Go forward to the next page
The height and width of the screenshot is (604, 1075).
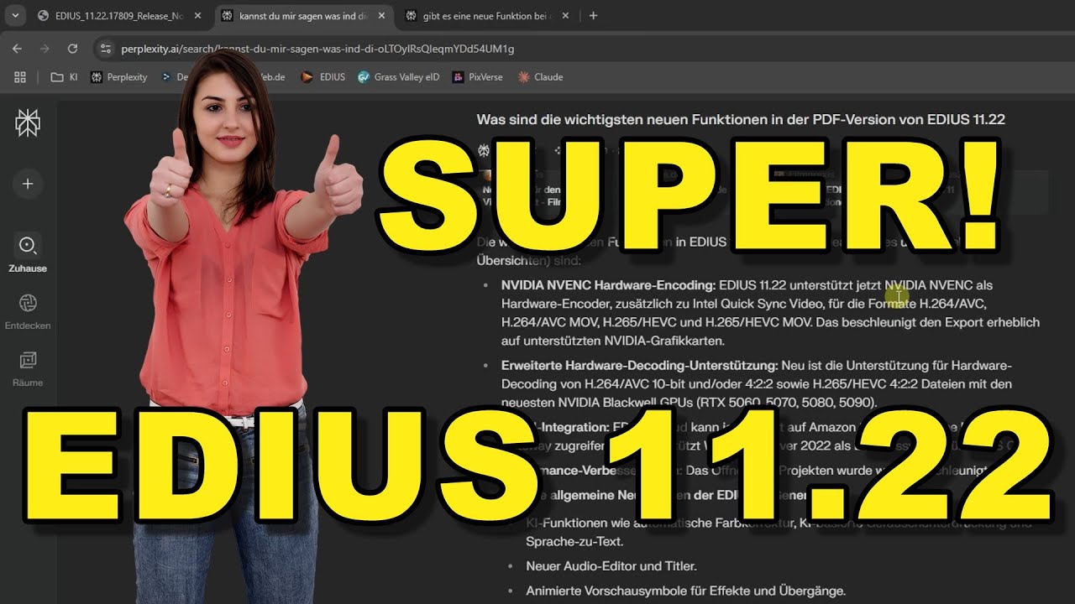(x=45, y=49)
